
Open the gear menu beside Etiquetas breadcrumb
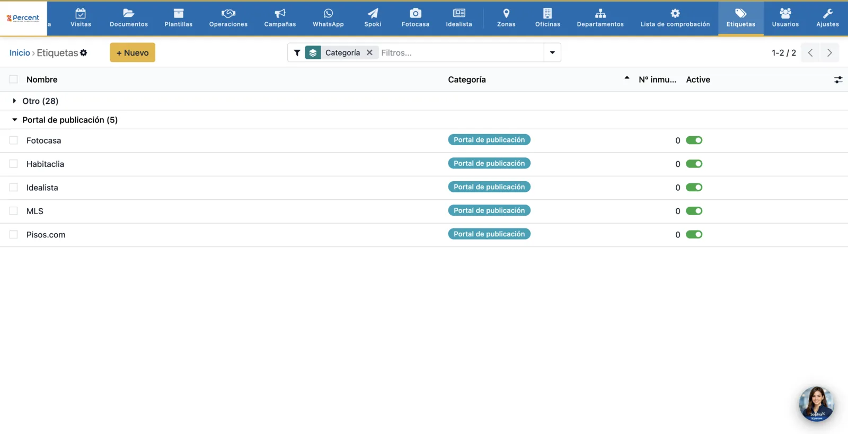84,53
